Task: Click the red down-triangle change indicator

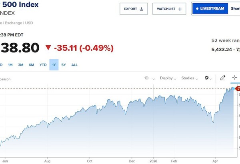Action: point(48,48)
